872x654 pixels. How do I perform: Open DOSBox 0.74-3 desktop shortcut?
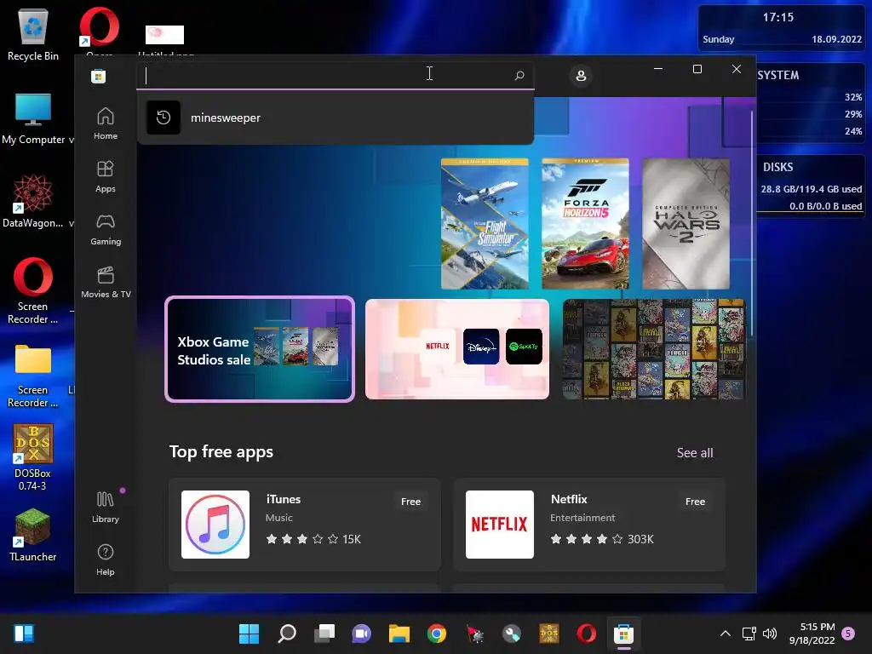(33, 457)
